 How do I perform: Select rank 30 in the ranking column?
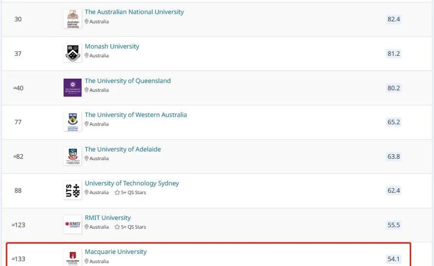click(x=18, y=19)
